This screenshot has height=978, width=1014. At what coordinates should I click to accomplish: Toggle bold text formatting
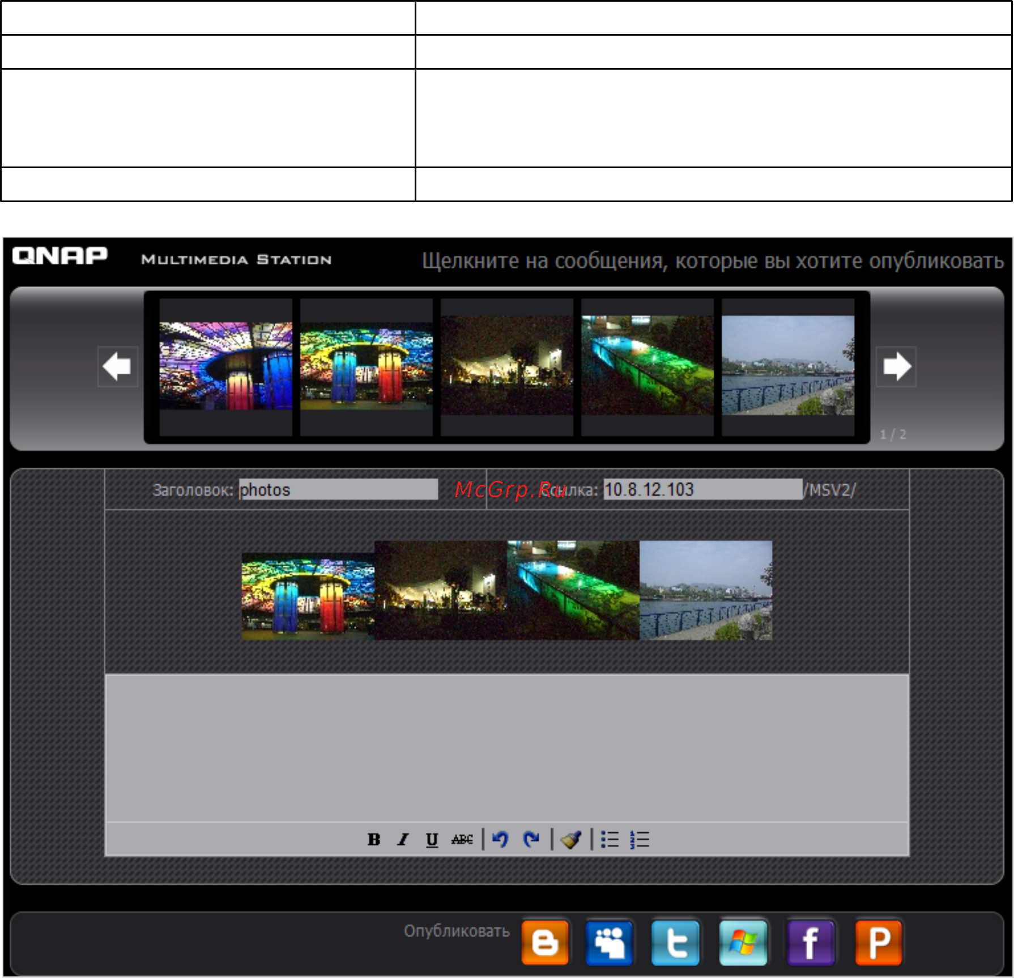pos(374,839)
